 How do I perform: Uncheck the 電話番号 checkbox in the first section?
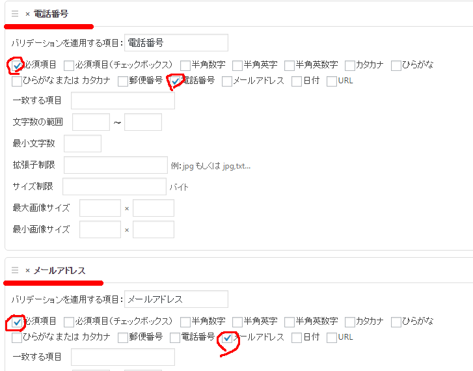click(x=175, y=81)
